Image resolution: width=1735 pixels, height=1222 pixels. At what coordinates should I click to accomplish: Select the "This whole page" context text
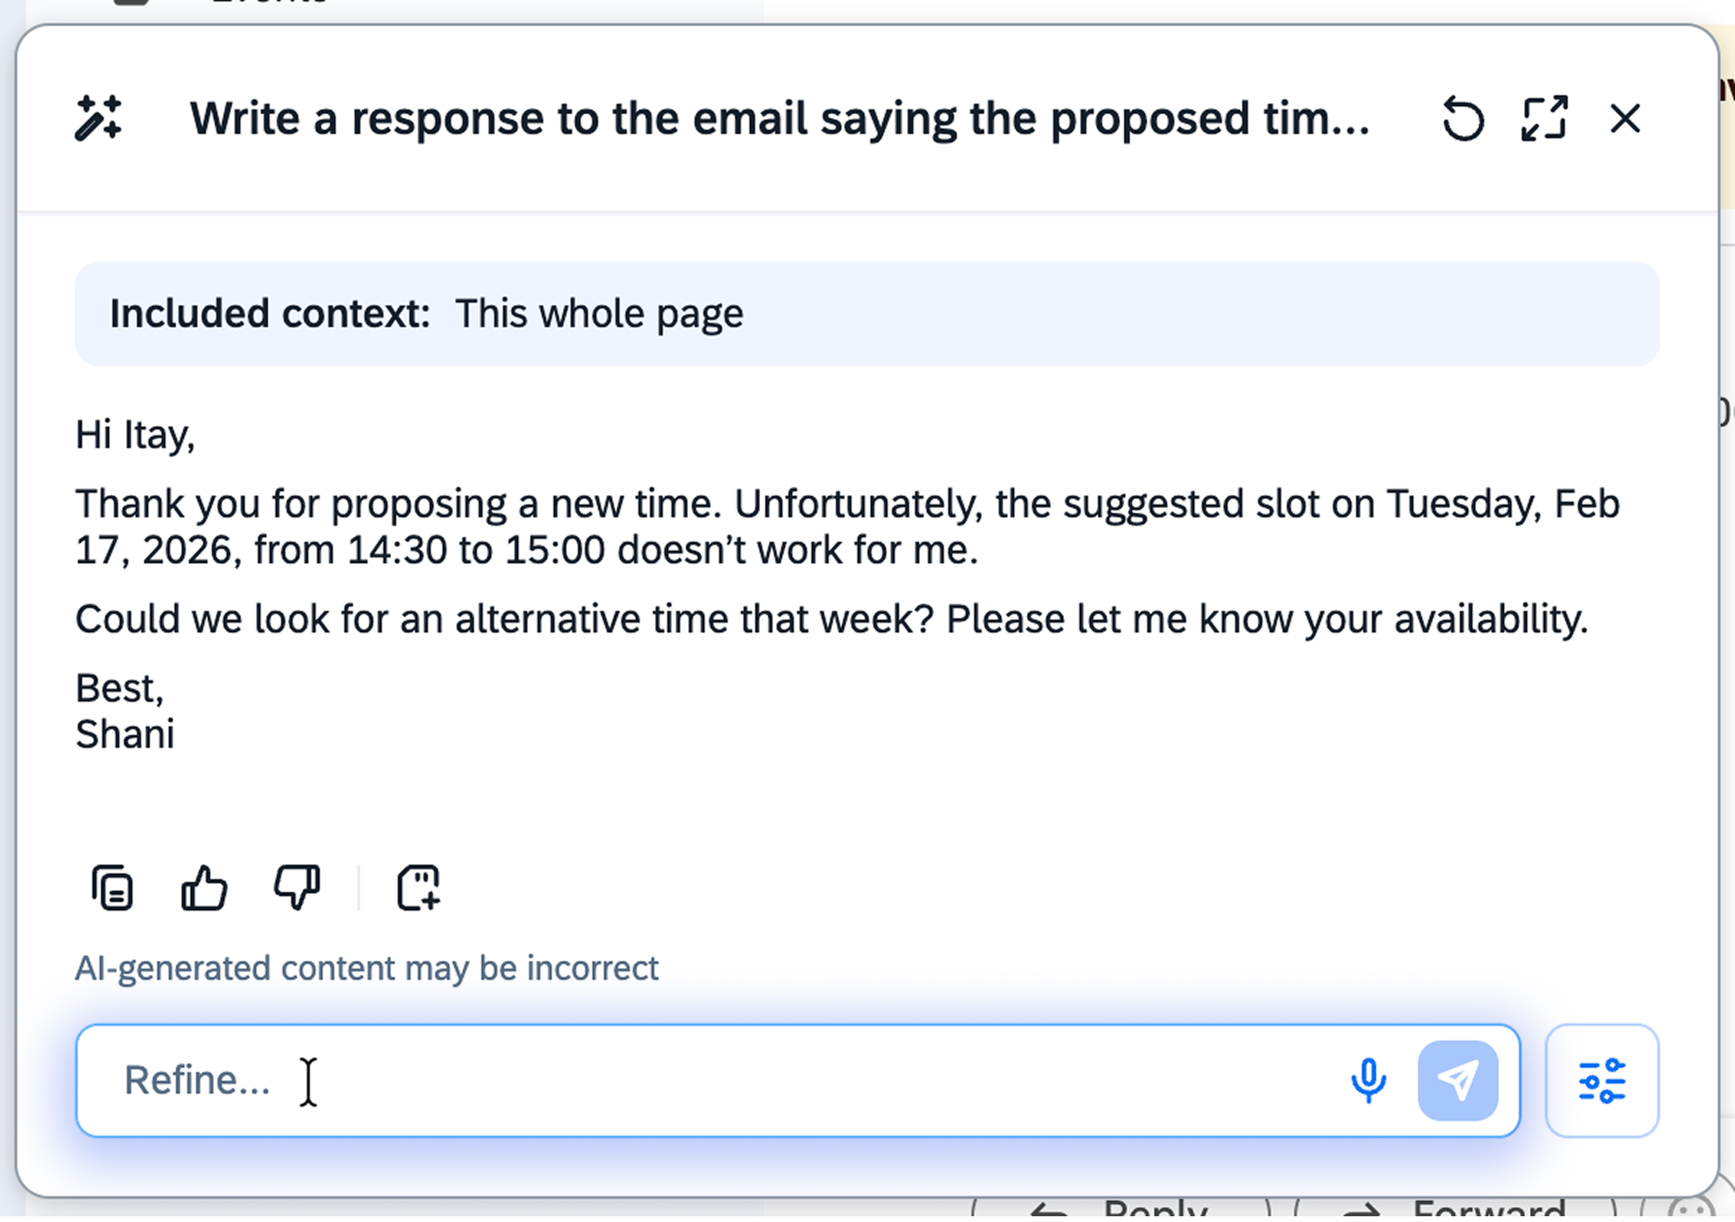(599, 313)
